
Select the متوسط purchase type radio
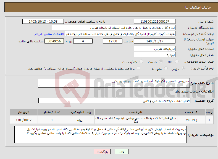[166, 68]
